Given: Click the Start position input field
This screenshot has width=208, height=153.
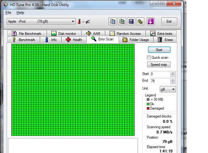Looking at the screenshot, I should pyautogui.click(x=160, y=74).
